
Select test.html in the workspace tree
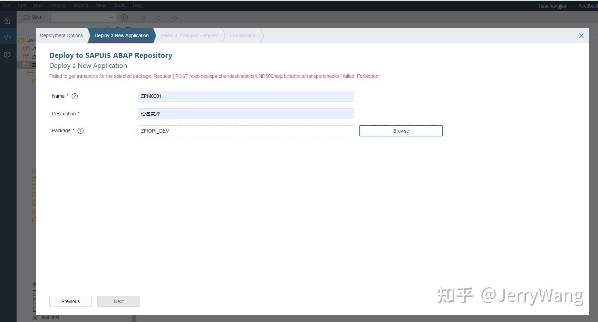point(50,317)
